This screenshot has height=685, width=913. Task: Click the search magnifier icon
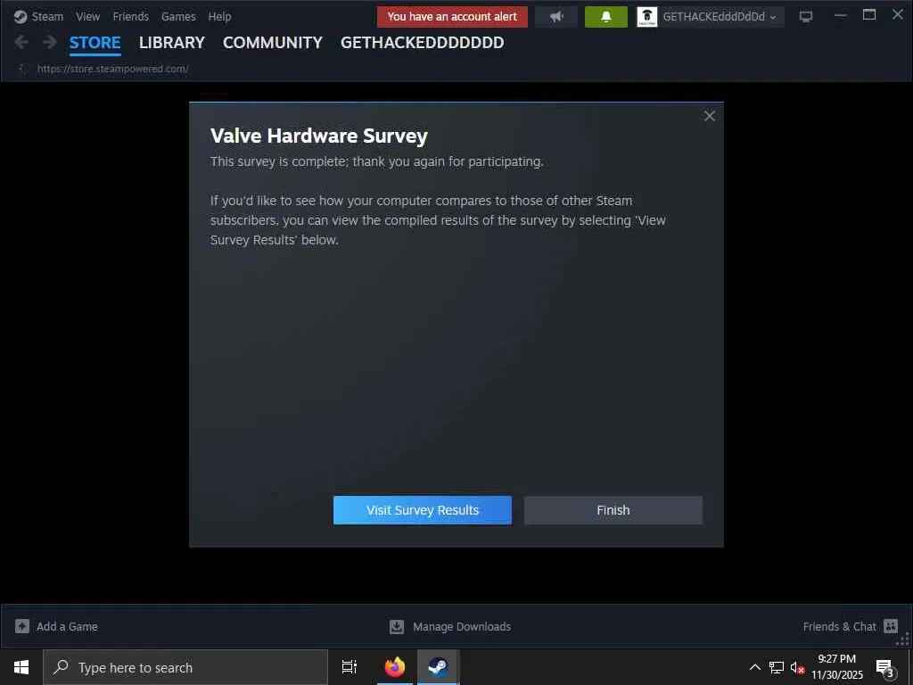[61, 667]
